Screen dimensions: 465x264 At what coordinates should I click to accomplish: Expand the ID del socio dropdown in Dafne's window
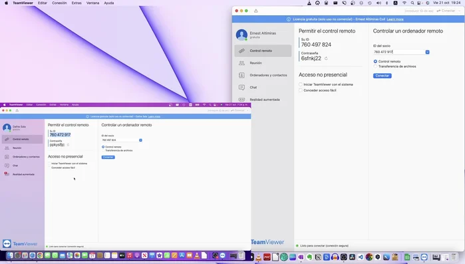click(140, 140)
